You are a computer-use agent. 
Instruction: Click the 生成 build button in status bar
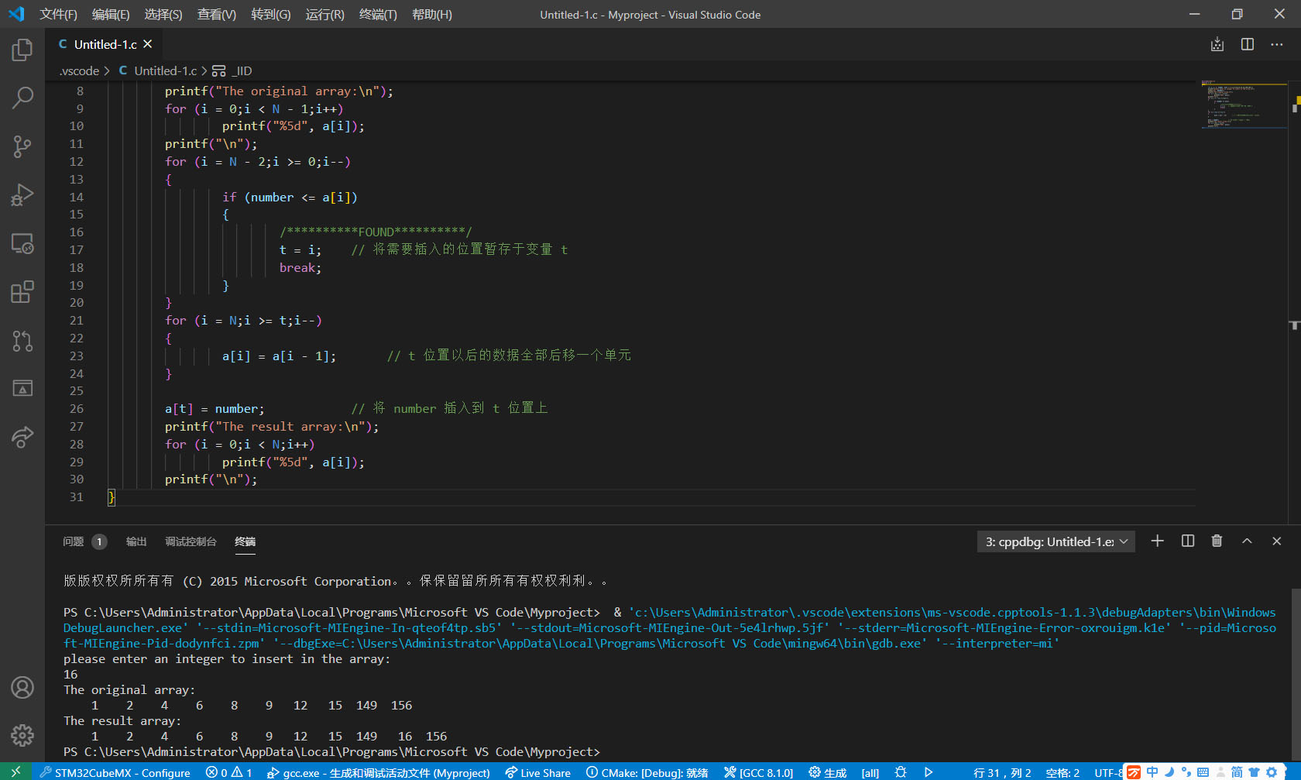point(828,772)
